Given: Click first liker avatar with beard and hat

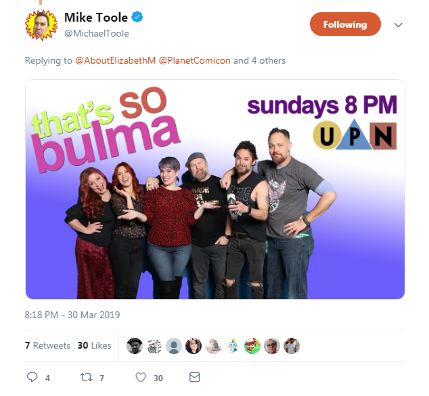Looking at the screenshot, I should click(x=135, y=346).
